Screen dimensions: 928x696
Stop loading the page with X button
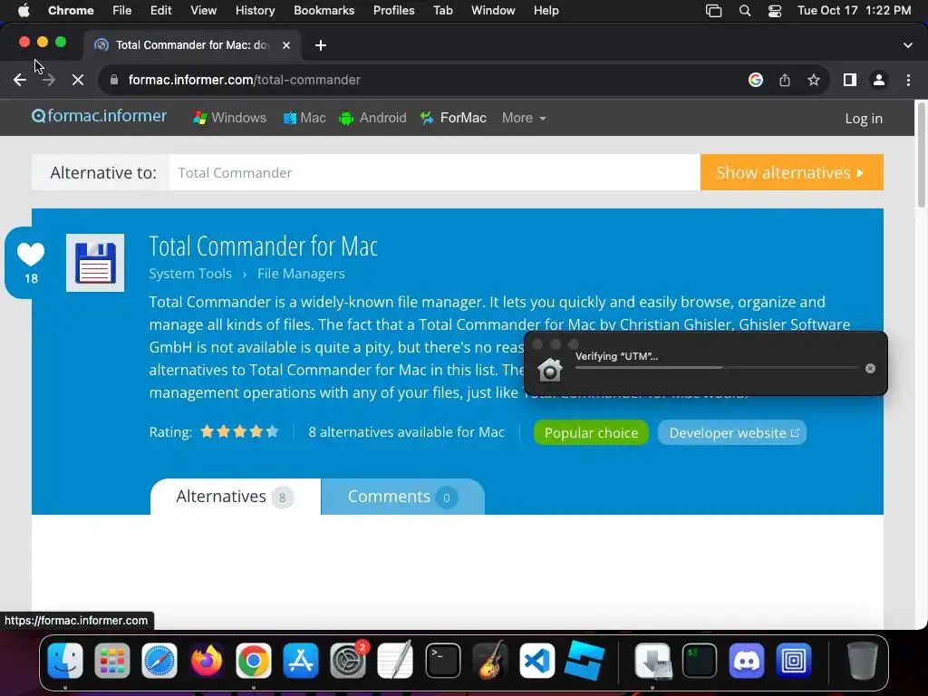pos(78,80)
